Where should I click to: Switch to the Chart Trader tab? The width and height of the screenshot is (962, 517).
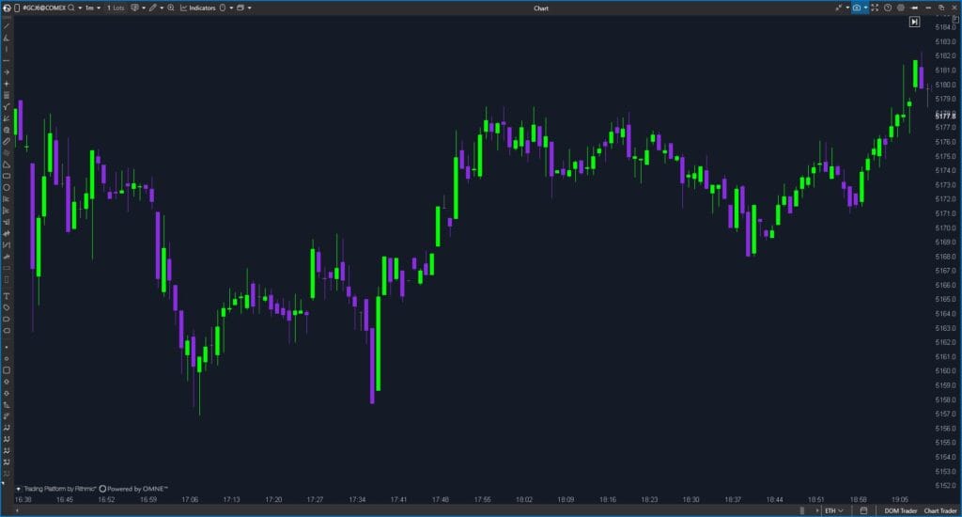(940, 510)
